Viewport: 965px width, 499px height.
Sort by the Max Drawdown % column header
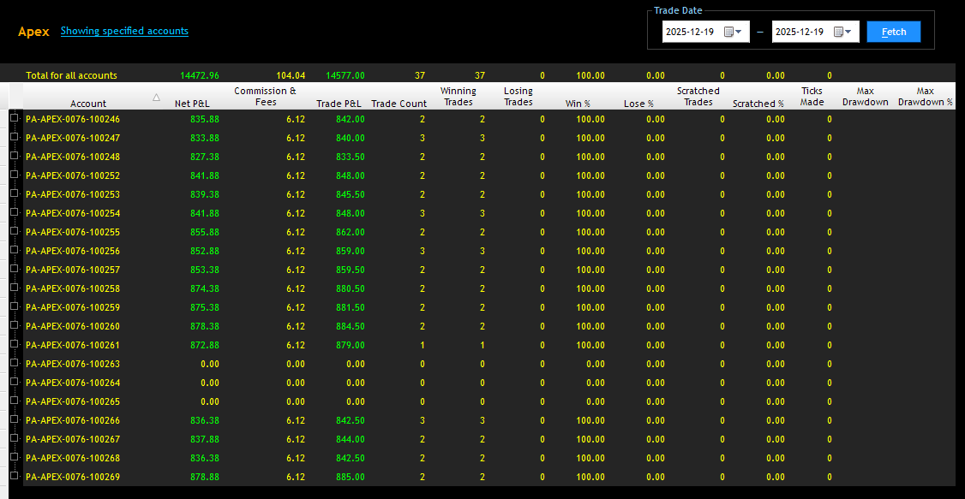925,97
